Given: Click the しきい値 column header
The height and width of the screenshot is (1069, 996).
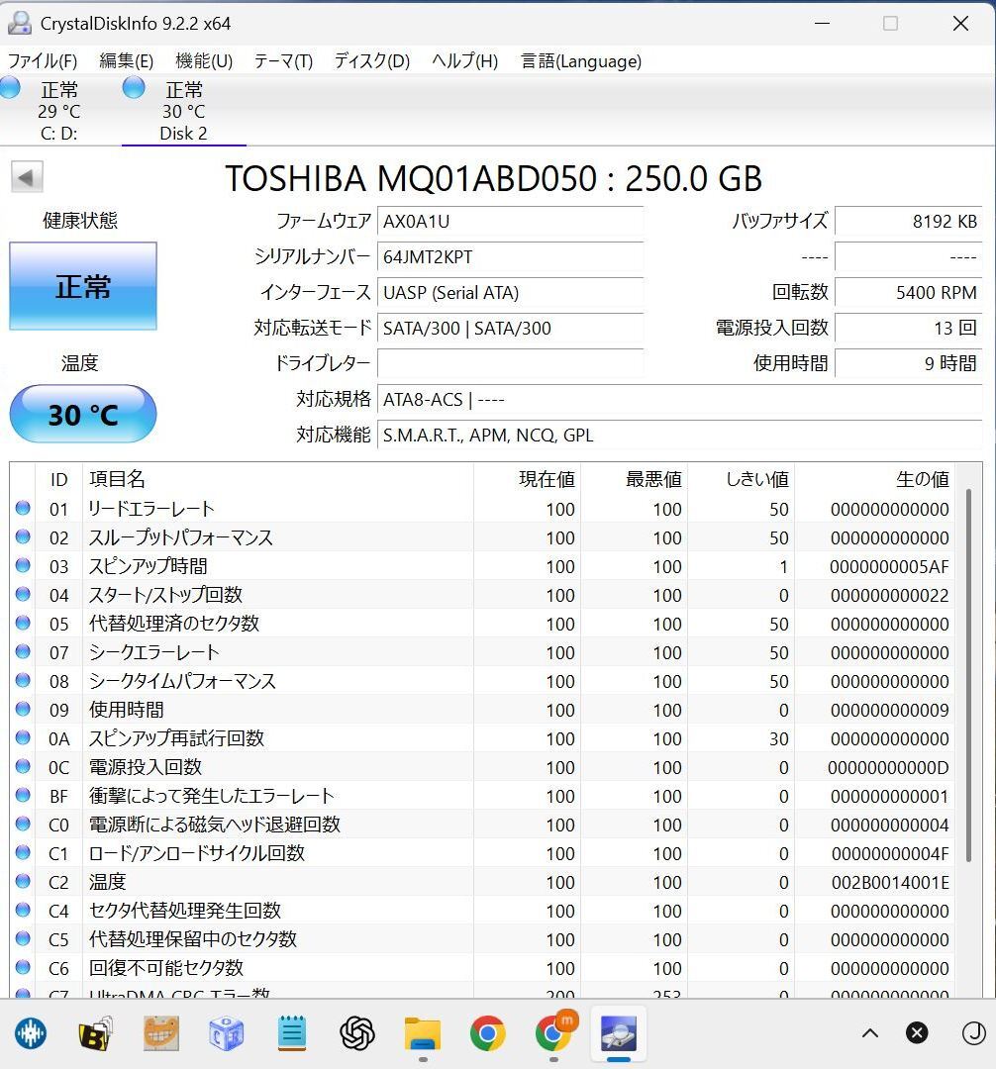Looking at the screenshot, I should [x=741, y=479].
